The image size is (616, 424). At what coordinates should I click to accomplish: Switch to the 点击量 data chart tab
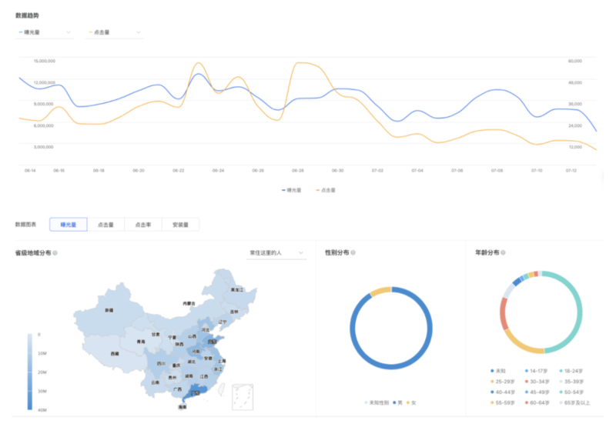point(105,225)
